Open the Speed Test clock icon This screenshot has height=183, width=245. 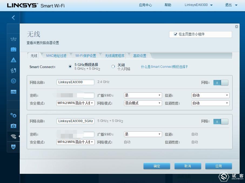coord(13,81)
